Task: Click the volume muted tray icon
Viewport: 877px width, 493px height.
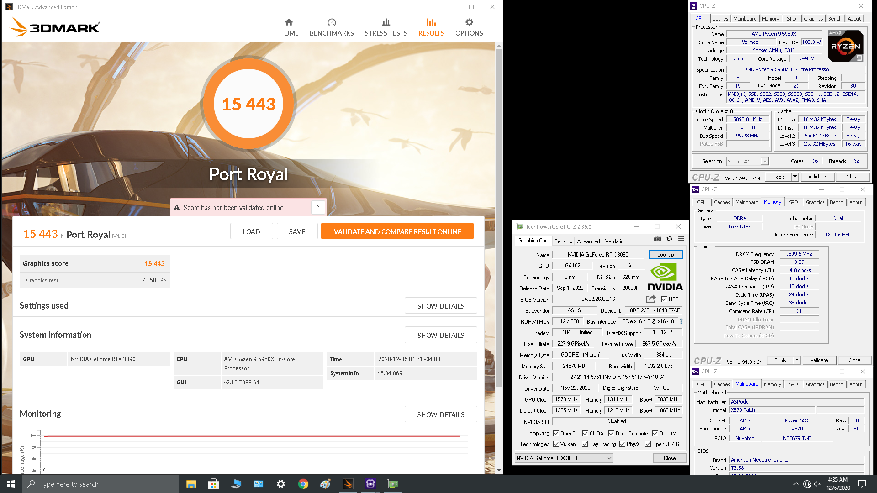Action: 818,484
